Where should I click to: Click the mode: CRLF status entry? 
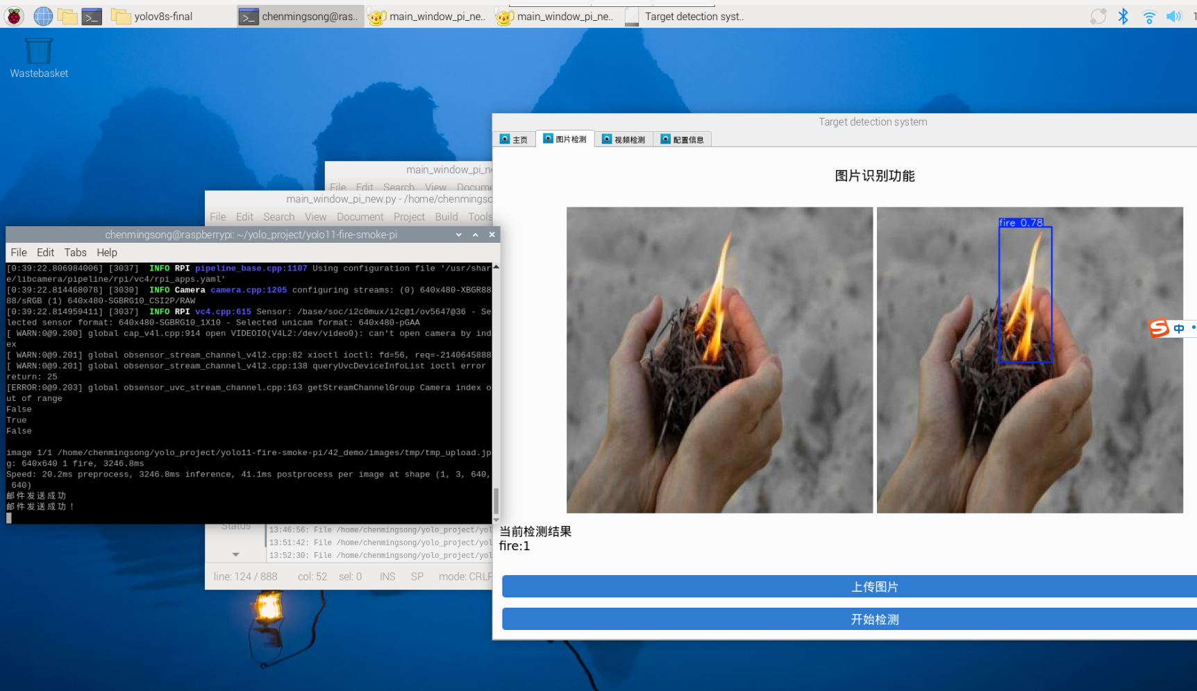465,577
